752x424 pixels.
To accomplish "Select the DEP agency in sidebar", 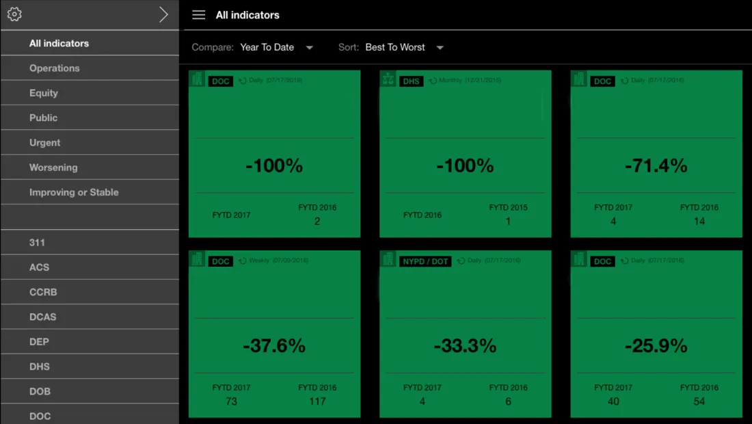I will (x=39, y=342).
